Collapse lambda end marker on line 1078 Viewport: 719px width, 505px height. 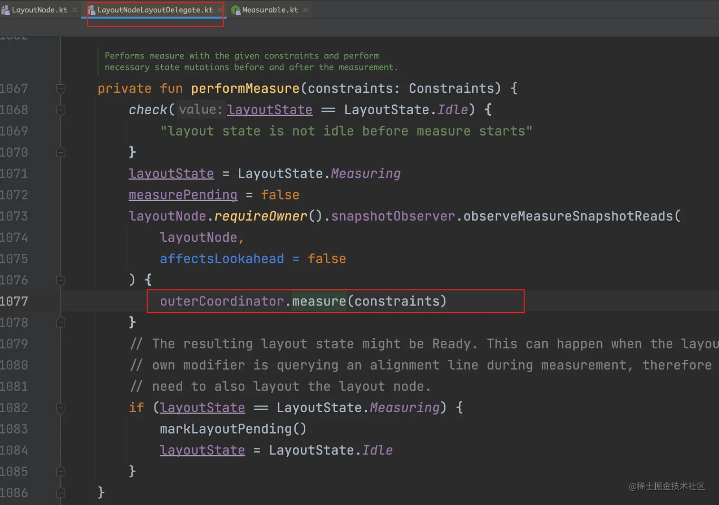(61, 323)
